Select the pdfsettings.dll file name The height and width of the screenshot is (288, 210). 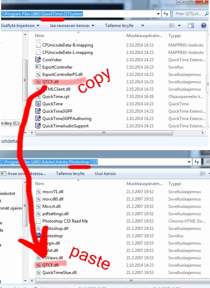(56, 214)
